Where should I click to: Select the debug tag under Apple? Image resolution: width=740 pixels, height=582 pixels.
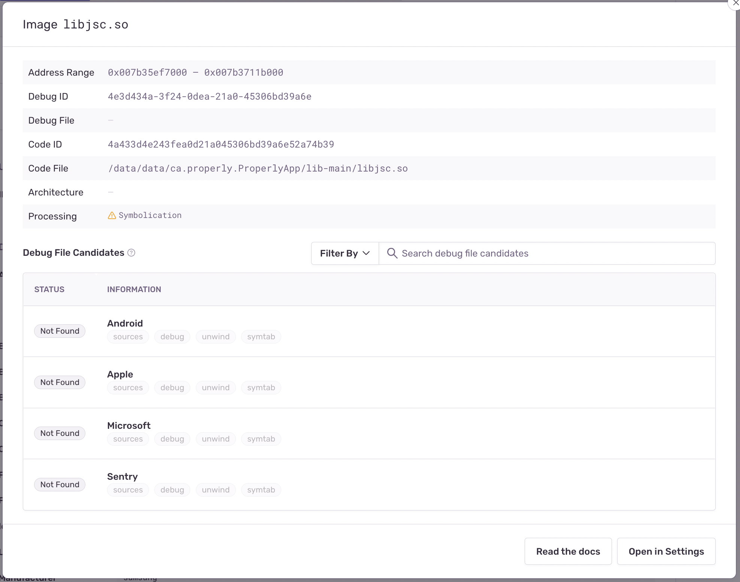click(172, 387)
